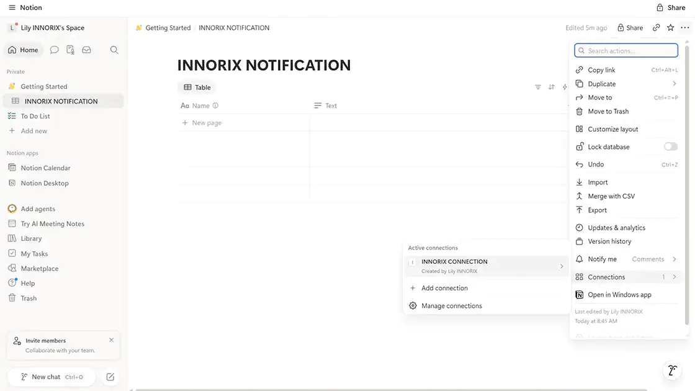The image size is (695, 391).
Task: Open the Notify me Comments options
Action: tap(626, 259)
